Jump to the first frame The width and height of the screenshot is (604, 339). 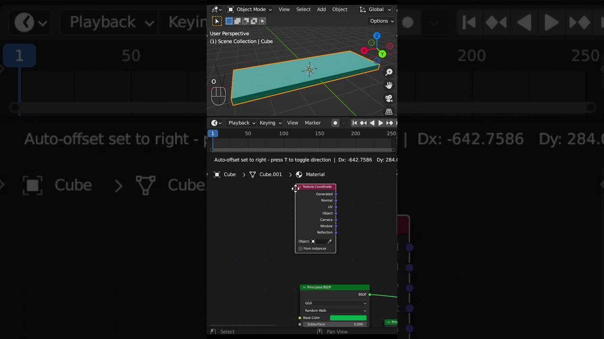[x=355, y=123]
